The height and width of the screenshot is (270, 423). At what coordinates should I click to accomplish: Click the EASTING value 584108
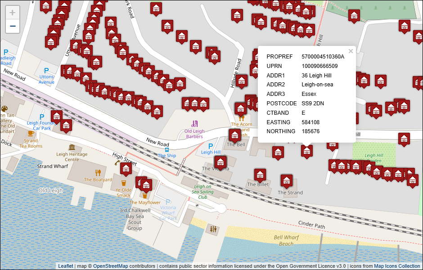coord(310,122)
